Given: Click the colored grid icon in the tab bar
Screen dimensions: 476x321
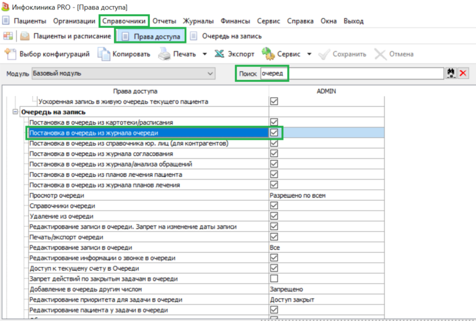Looking at the screenshot, I should pos(8,36).
